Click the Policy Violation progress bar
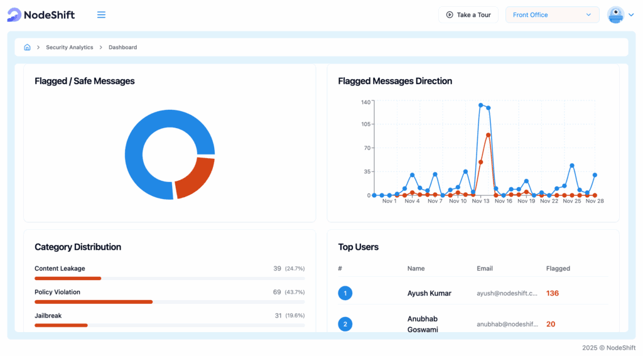Image resolution: width=643 pixels, height=356 pixels. click(x=94, y=302)
